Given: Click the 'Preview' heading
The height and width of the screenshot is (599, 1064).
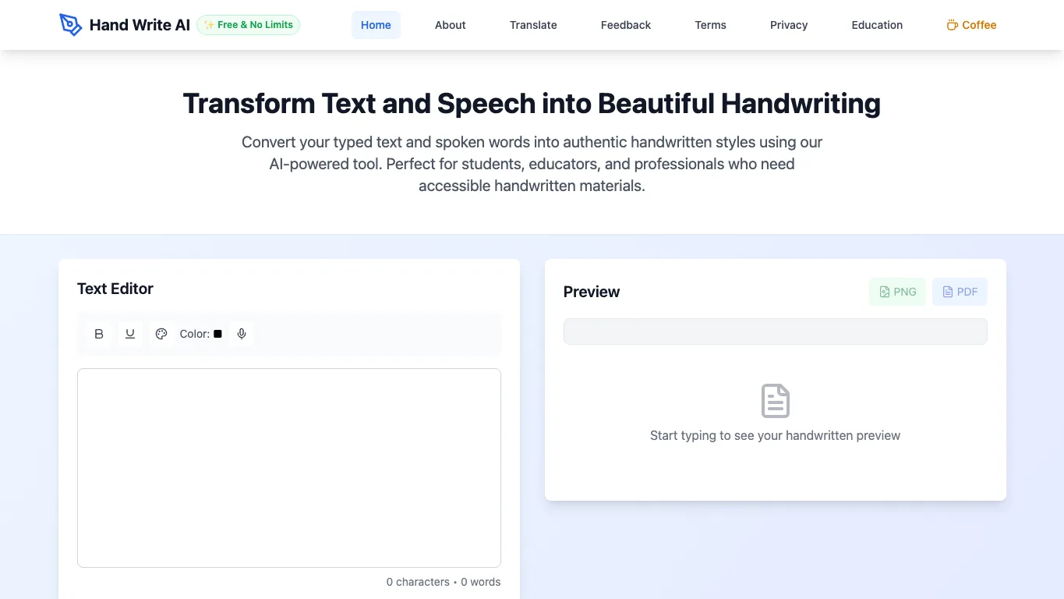Looking at the screenshot, I should point(592,292).
